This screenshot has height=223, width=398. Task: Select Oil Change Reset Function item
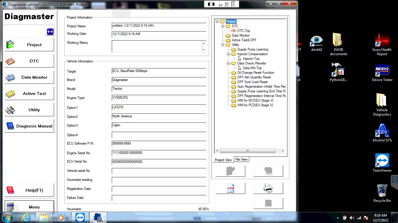coord(256,73)
